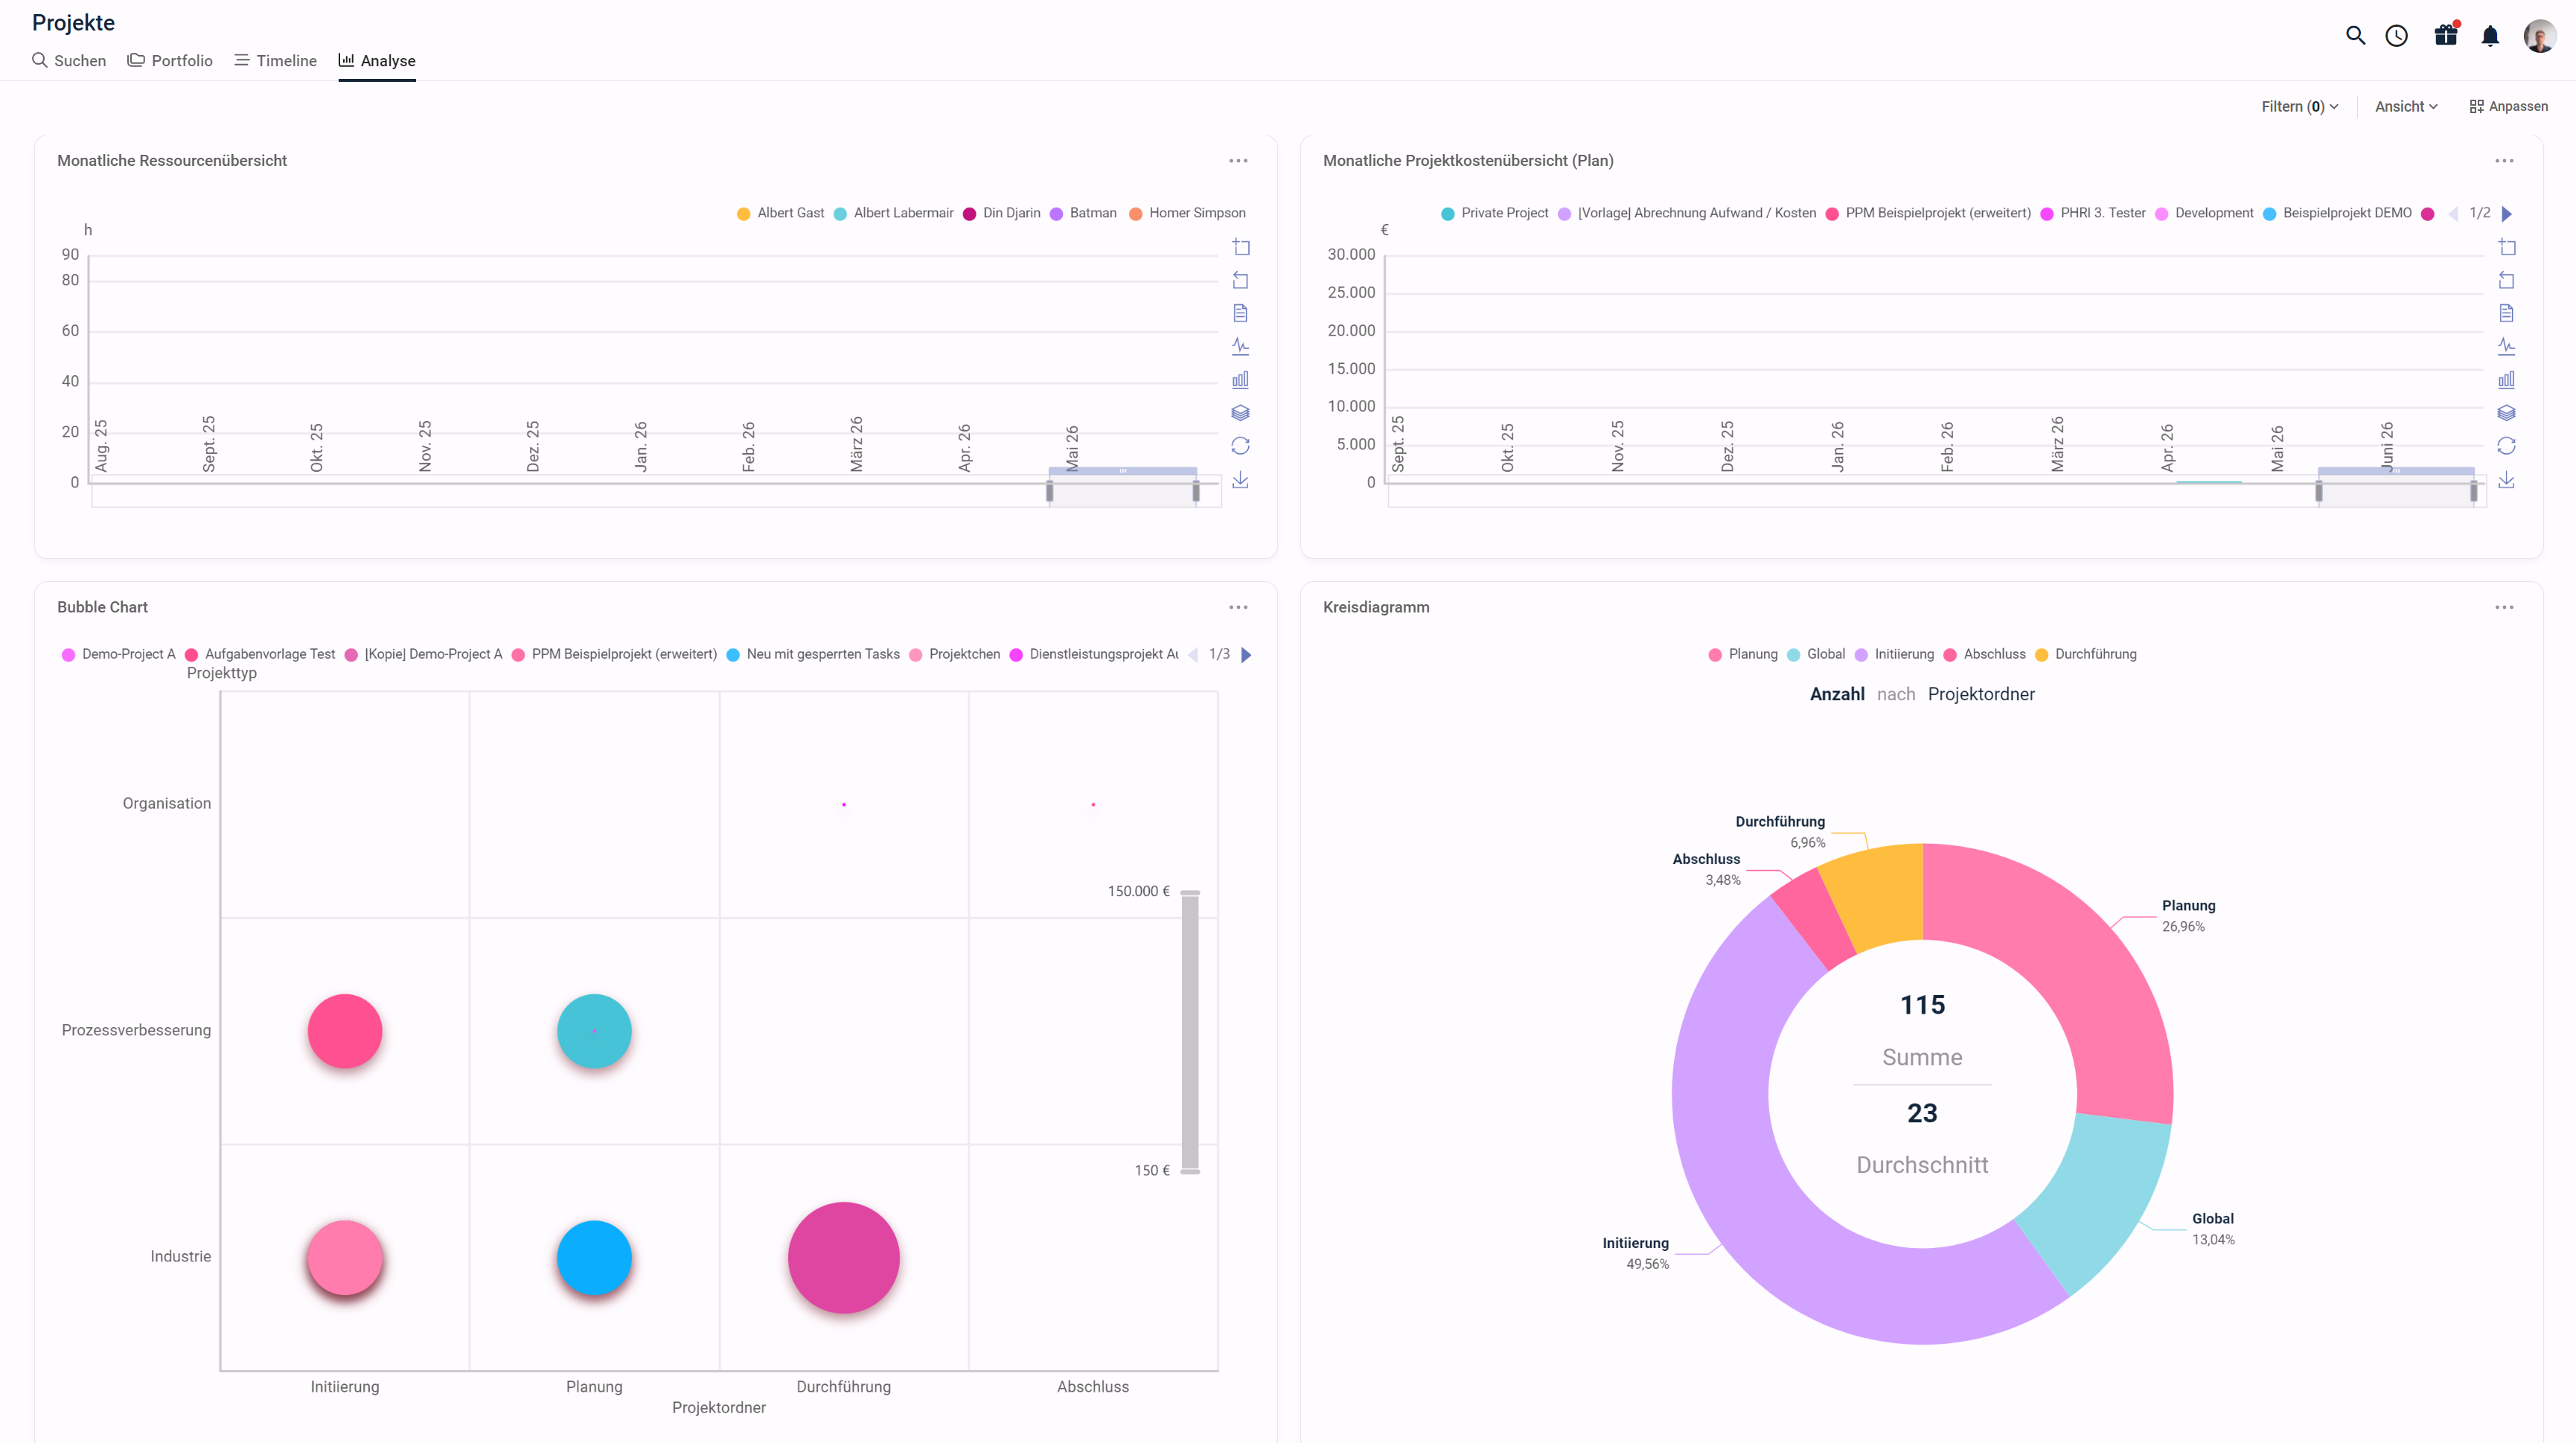Open data view icon in resource chart

1241,313
